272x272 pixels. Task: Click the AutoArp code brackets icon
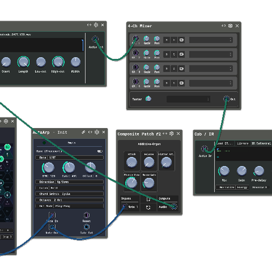(90, 132)
